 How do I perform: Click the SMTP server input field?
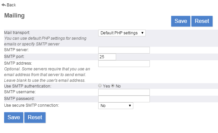(x=124, y=50)
